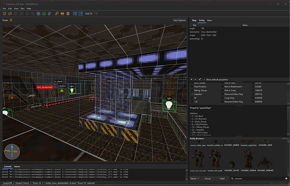
Task: Click the View Options button
Action: pos(179,20)
